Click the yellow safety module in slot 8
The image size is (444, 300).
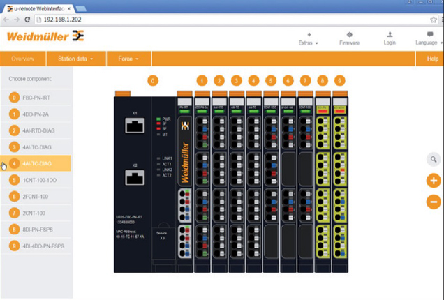(323, 181)
